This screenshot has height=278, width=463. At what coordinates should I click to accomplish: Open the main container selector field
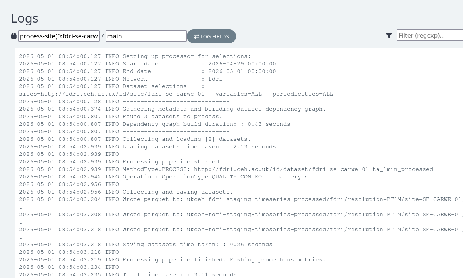click(146, 36)
